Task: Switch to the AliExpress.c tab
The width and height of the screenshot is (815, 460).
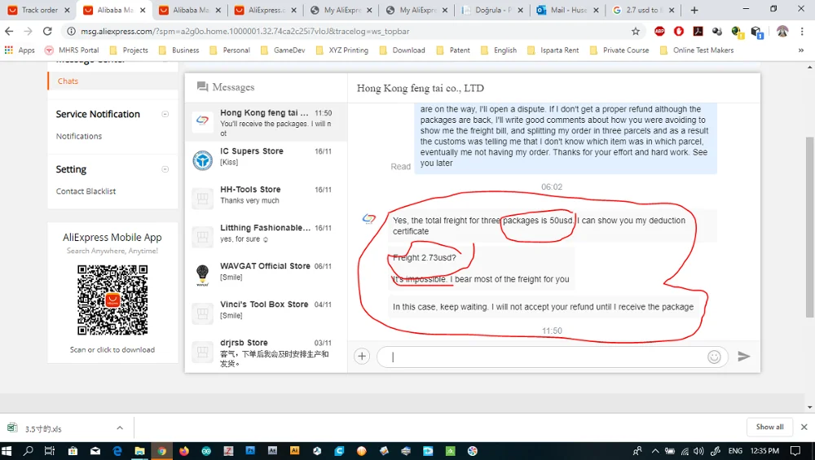Action: (265, 10)
